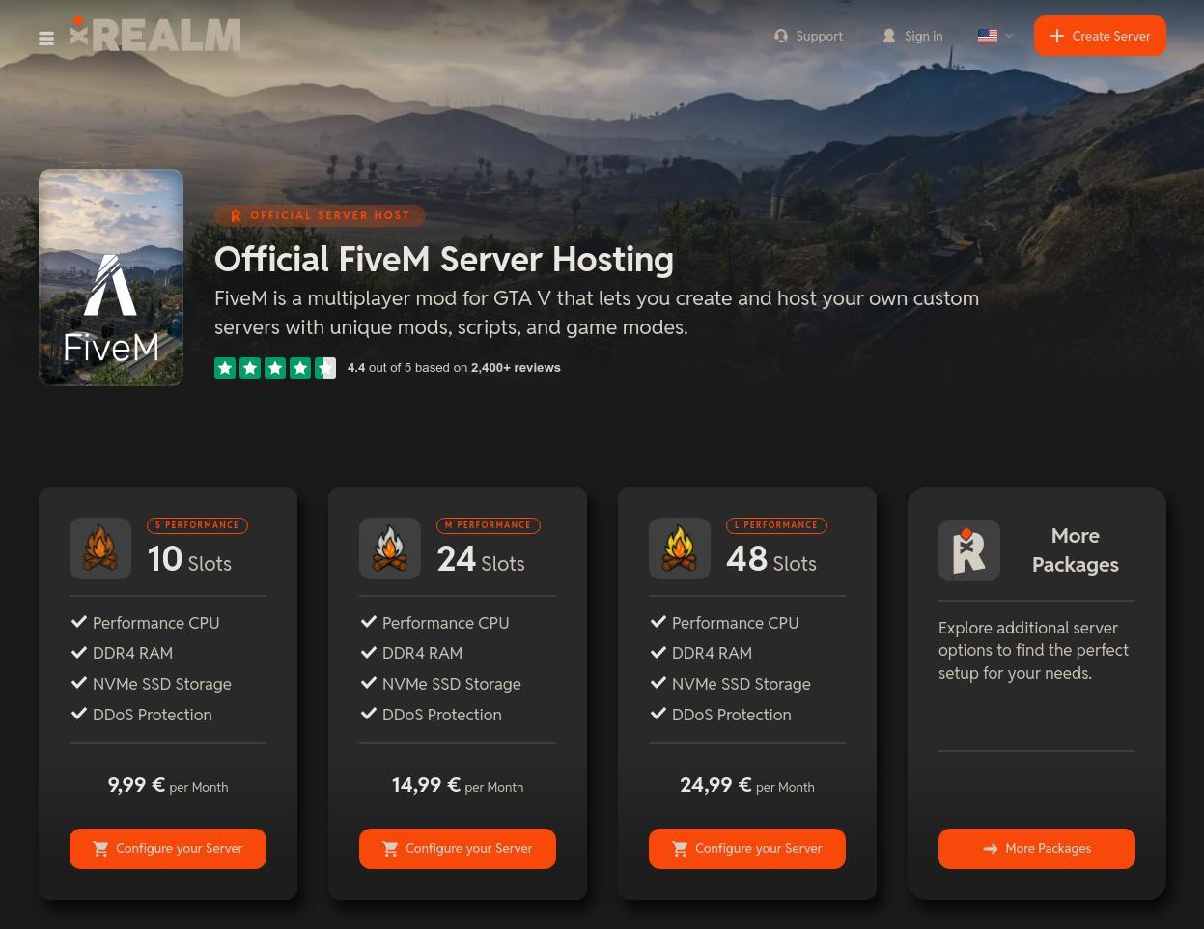Image resolution: width=1204 pixels, height=929 pixels.
Task: Click the 10 Slots campfire icon
Action: click(100, 549)
